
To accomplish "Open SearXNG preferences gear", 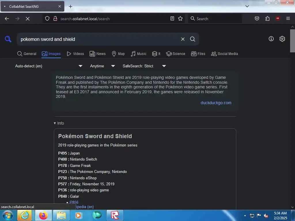I will click(282, 39).
